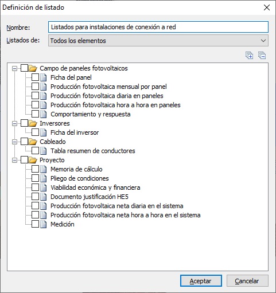
Task: Click the Proyecto folder icon
Action: [33, 160]
